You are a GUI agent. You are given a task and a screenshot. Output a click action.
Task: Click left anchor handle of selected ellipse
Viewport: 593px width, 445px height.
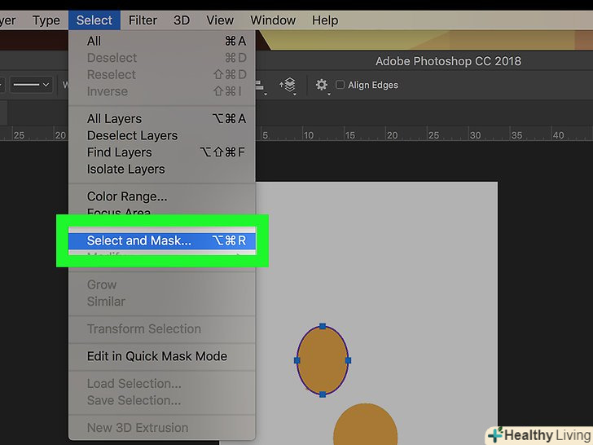[x=297, y=360]
